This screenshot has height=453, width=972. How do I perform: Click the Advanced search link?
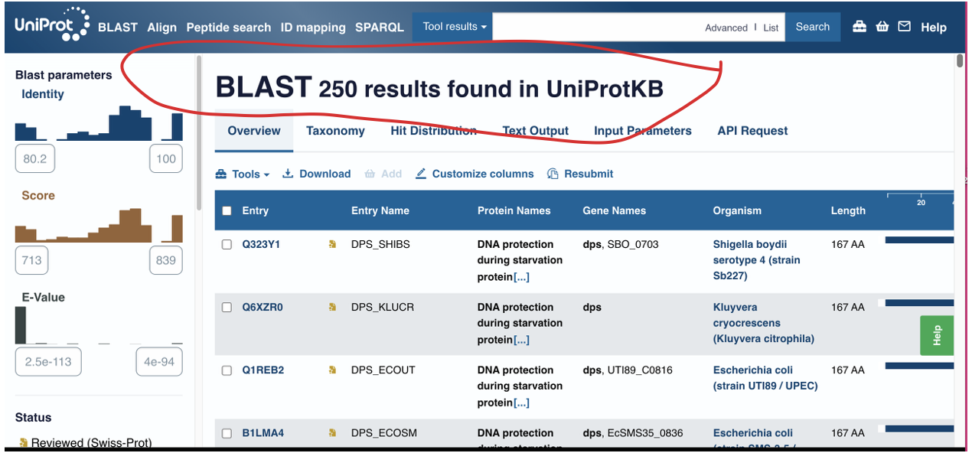tap(726, 28)
